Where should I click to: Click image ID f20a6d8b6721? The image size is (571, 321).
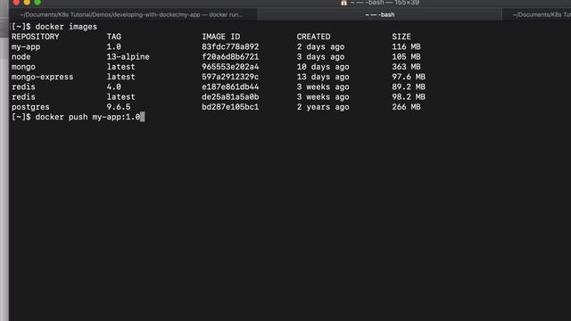pos(230,57)
